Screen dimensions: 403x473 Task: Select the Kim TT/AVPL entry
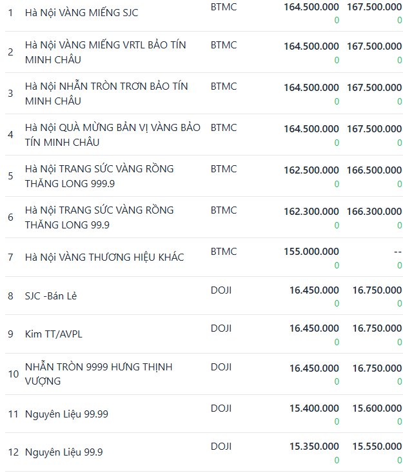[54, 334]
